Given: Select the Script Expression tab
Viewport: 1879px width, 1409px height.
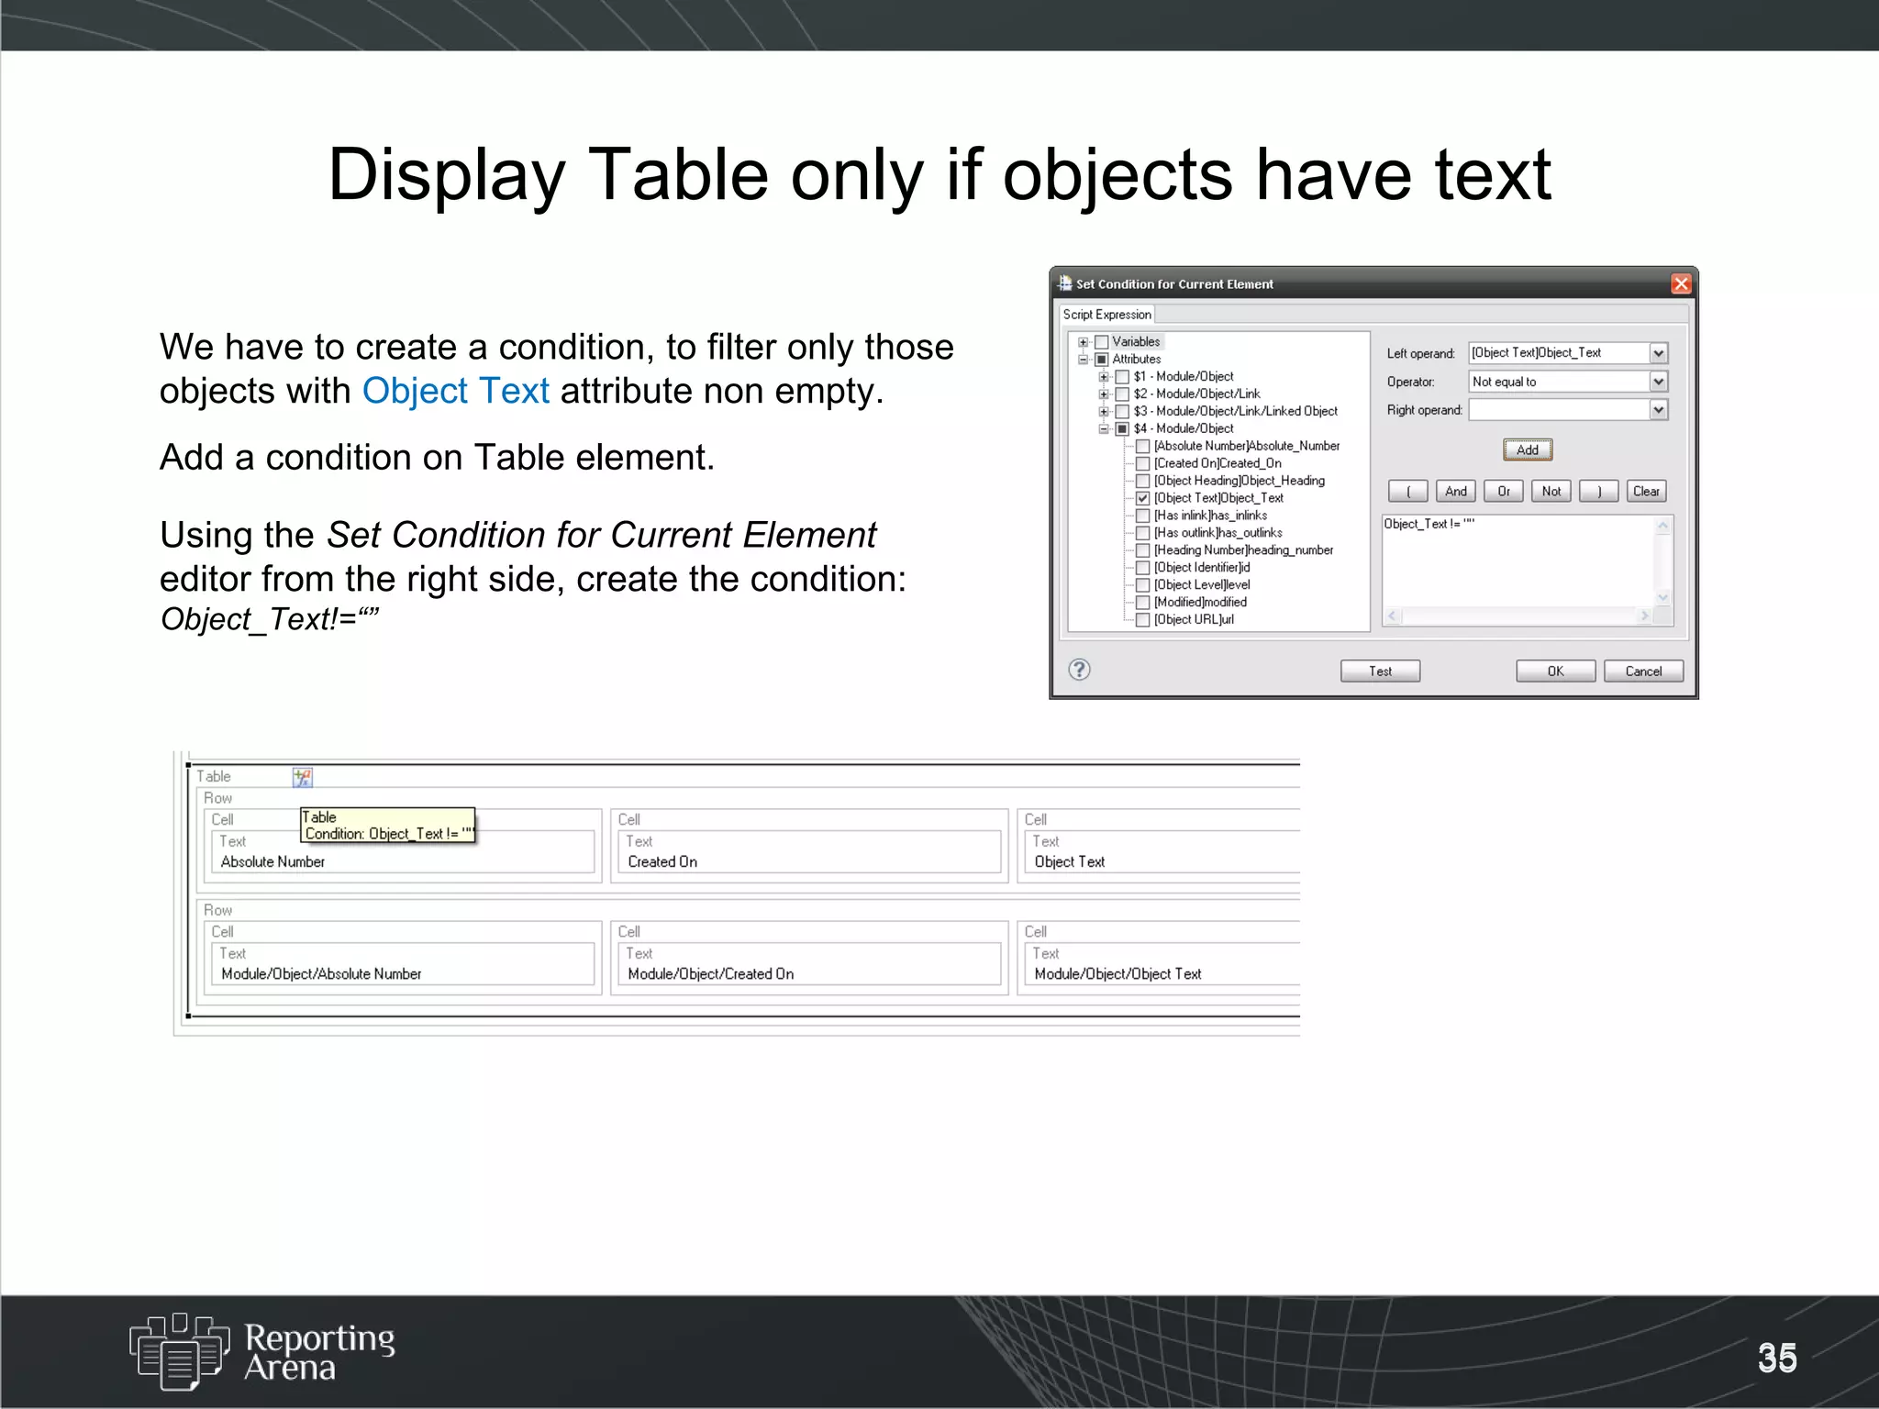Looking at the screenshot, I should [x=1106, y=315].
